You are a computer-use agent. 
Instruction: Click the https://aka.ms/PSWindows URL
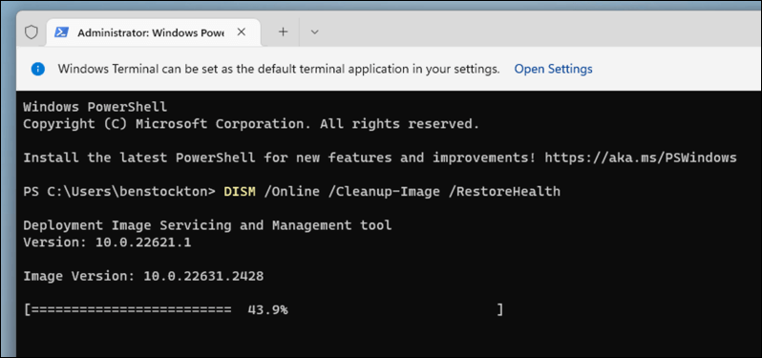(x=641, y=158)
